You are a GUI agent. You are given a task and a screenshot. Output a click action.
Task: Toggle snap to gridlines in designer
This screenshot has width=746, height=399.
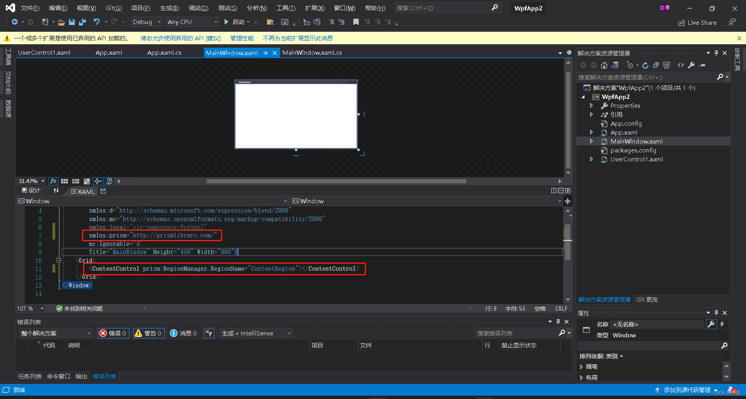coord(76,181)
